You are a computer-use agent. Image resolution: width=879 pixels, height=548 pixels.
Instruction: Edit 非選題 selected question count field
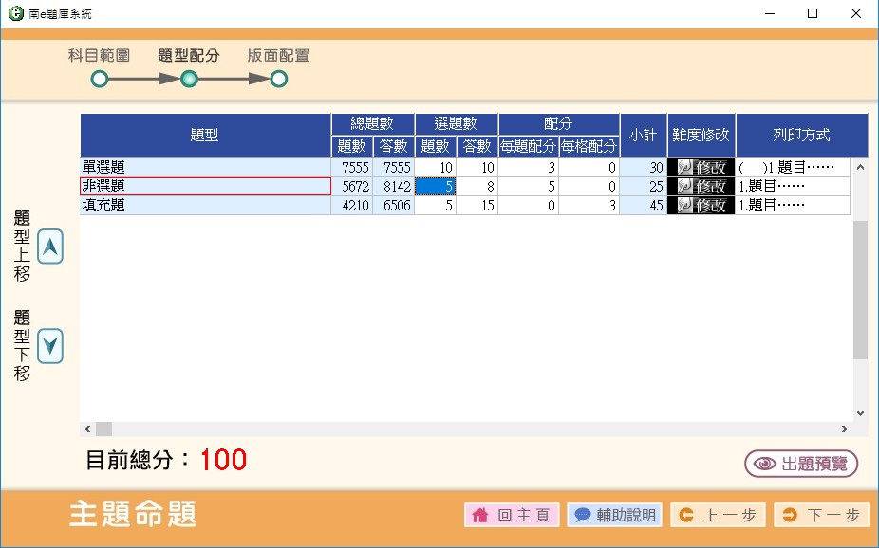point(436,187)
